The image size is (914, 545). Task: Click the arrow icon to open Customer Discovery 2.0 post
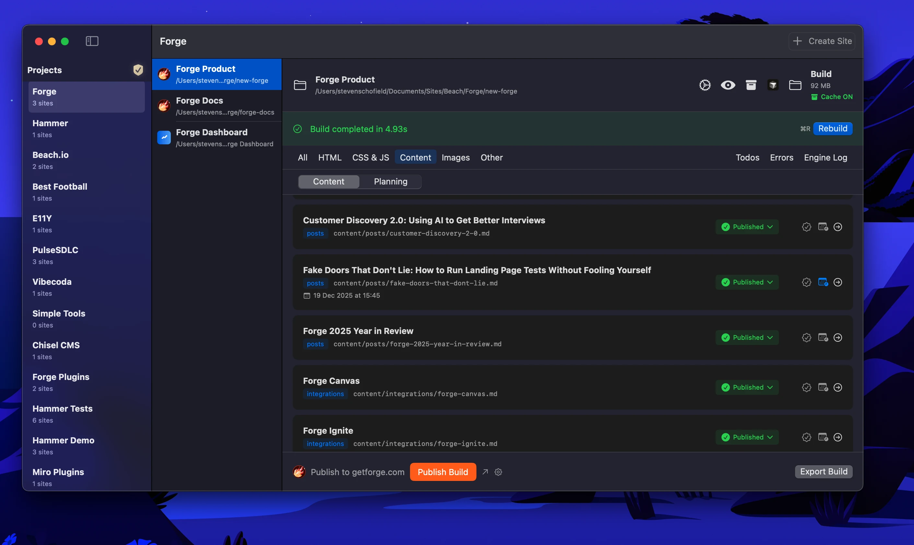(838, 227)
